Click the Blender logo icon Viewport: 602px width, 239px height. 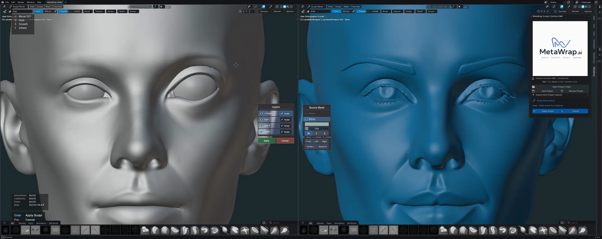pos(3,2)
